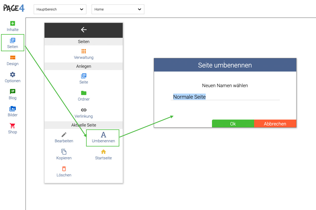Click the Normale Seite name field
Screen dimensions: 316x210
pos(225,97)
